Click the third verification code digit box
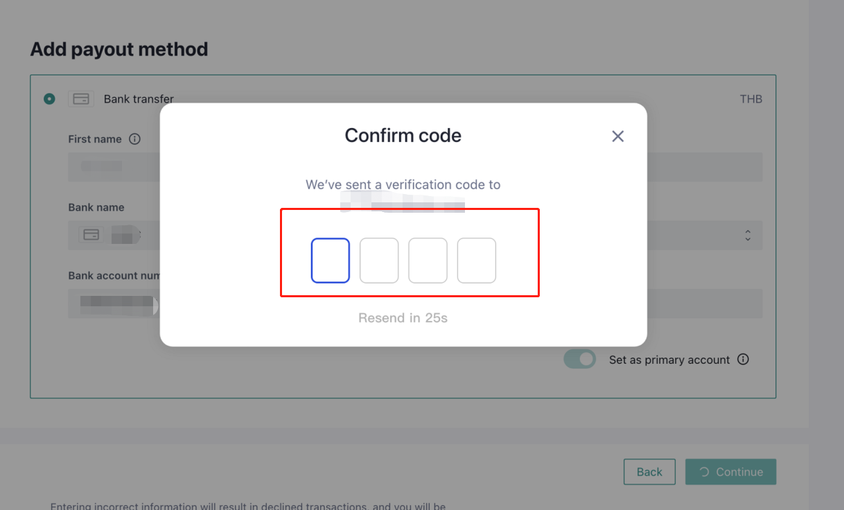 (x=428, y=261)
